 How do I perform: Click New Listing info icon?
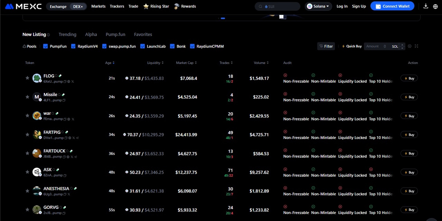48,35
